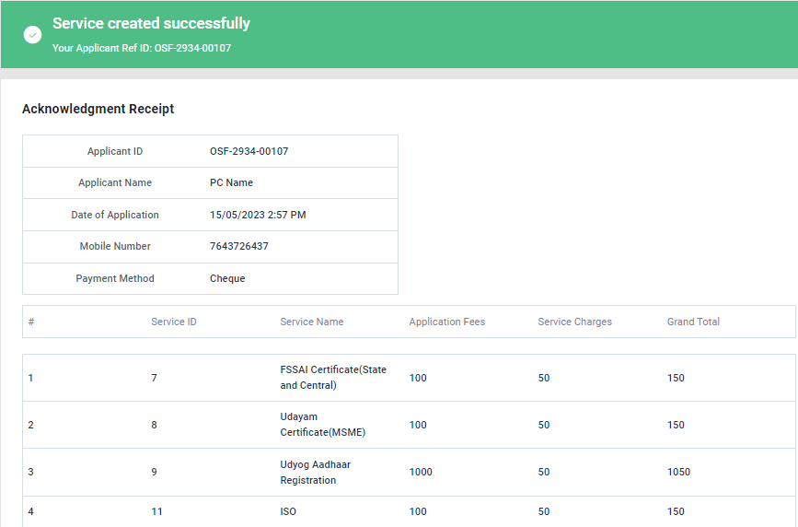
Task: Click the Payment Method value Cheque
Action: (227, 278)
